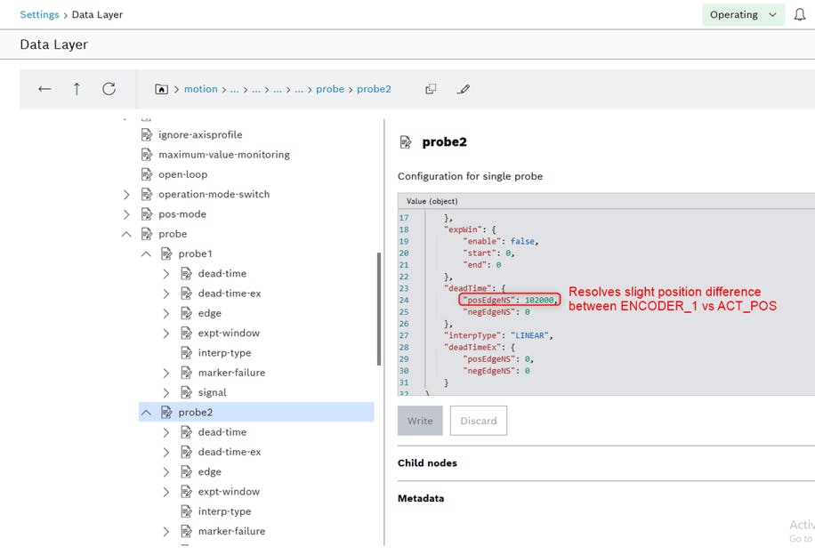The width and height of the screenshot is (815, 555).
Task: Collapse the probe tree node
Action: pos(126,234)
